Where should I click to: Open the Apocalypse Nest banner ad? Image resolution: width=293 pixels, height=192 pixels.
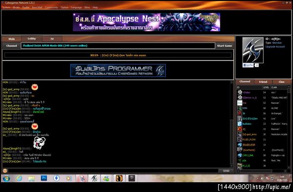tap(146, 22)
